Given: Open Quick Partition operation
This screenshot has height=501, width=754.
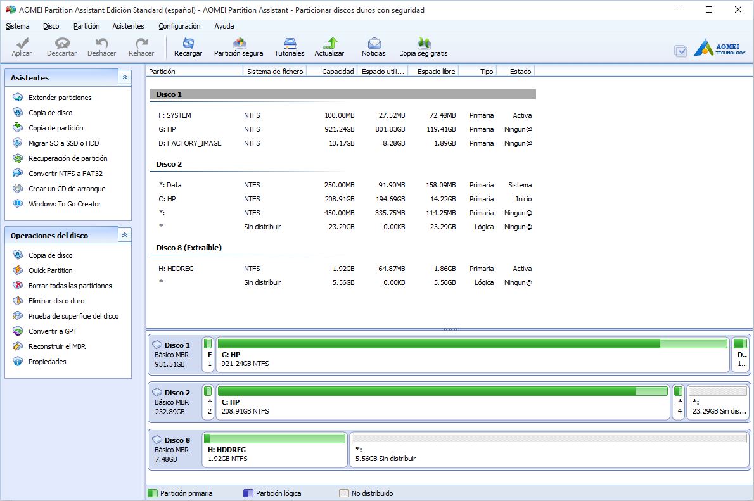Looking at the screenshot, I should point(51,270).
